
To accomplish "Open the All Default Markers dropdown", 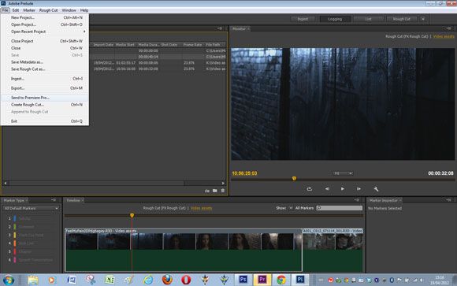I will point(31,208).
